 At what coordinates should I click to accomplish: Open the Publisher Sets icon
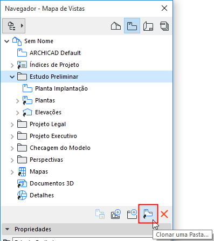[164, 26]
